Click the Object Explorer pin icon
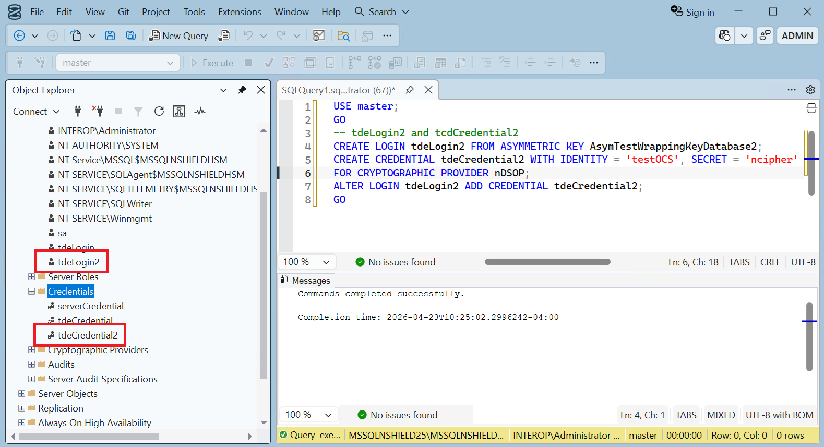The image size is (824, 447). point(242,90)
